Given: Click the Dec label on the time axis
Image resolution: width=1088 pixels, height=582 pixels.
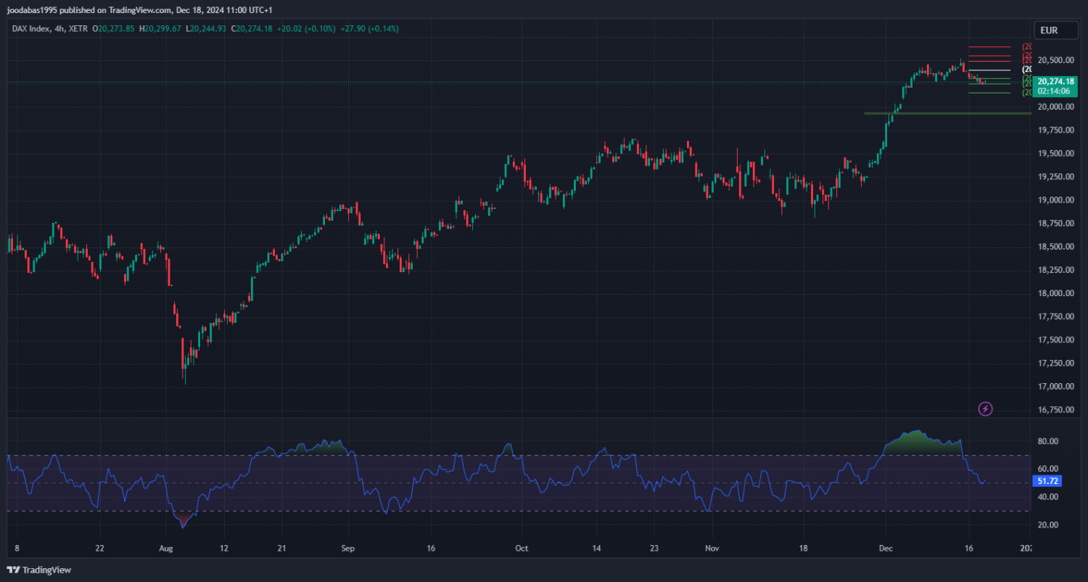Looking at the screenshot, I should [885, 549].
